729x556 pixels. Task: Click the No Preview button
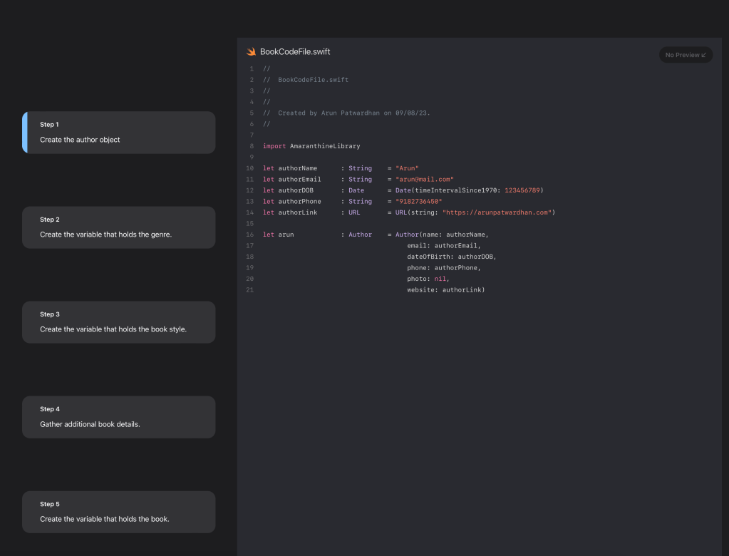point(686,55)
